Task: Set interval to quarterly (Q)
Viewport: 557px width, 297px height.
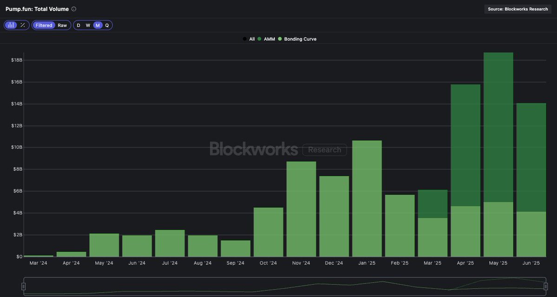Action: pos(107,25)
